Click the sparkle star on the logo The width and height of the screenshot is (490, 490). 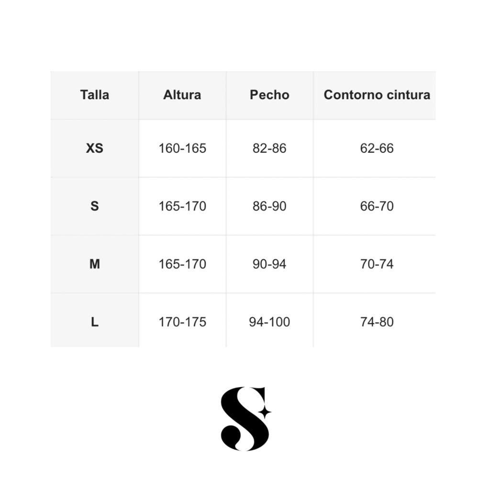[x=265, y=412]
